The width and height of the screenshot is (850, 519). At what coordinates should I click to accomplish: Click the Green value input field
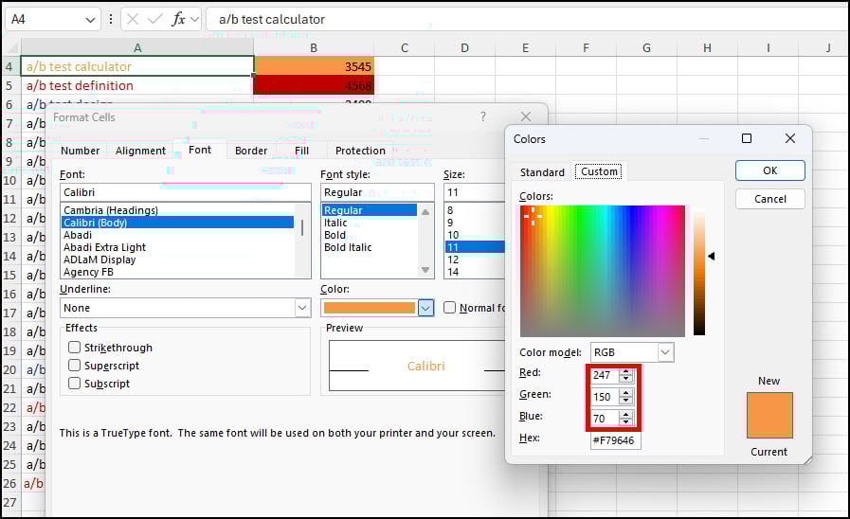tap(605, 397)
